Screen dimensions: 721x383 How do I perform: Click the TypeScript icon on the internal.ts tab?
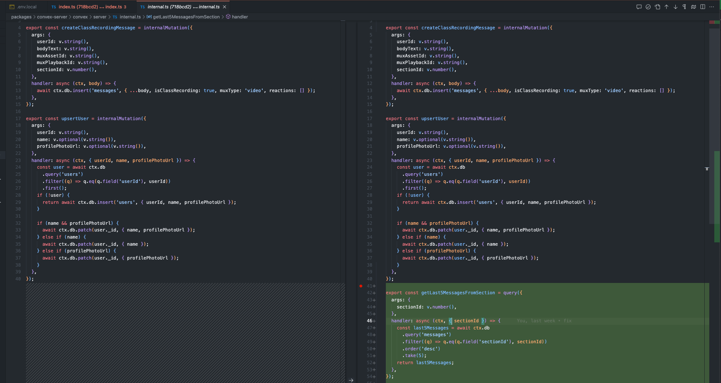pos(142,7)
